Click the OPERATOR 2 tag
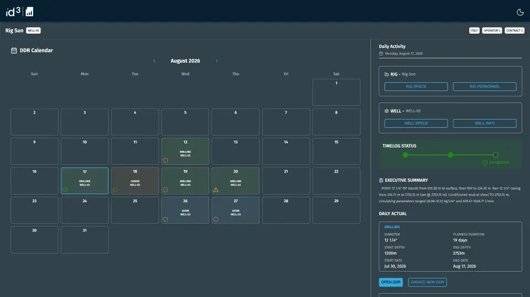This screenshot has width=530, height=297. coord(492,30)
